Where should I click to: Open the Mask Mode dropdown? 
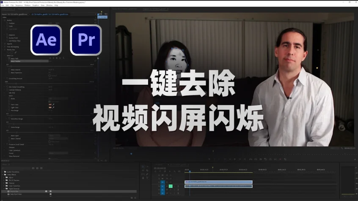(x=58, y=98)
